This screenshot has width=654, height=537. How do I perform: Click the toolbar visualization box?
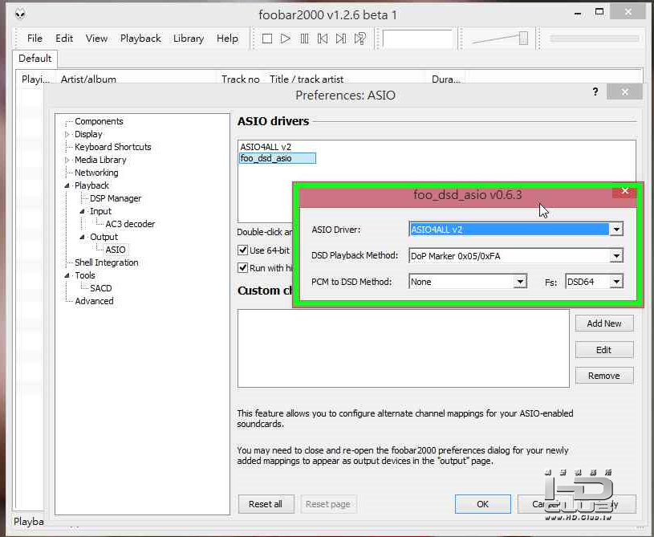click(417, 39)
